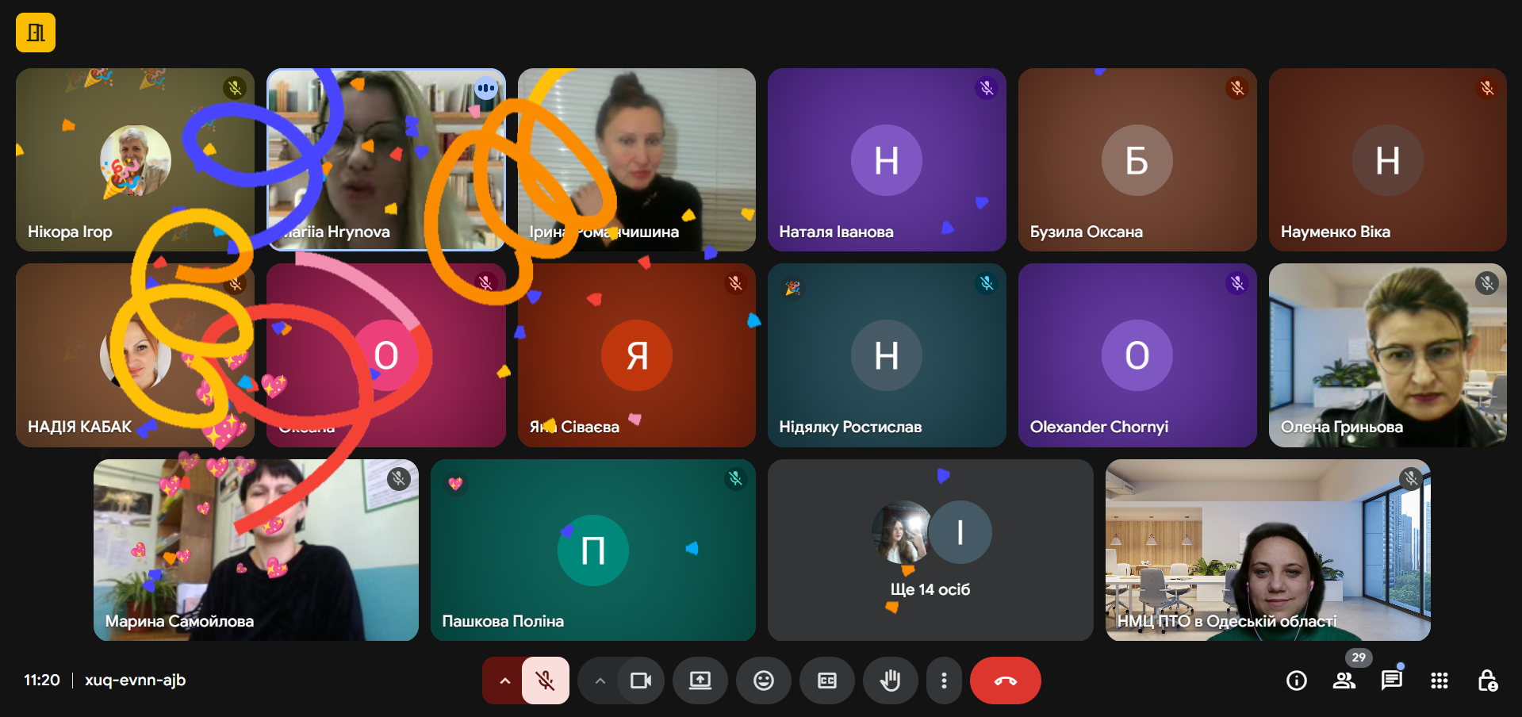Select Марина Самойлова's video tile

(255, 550)
